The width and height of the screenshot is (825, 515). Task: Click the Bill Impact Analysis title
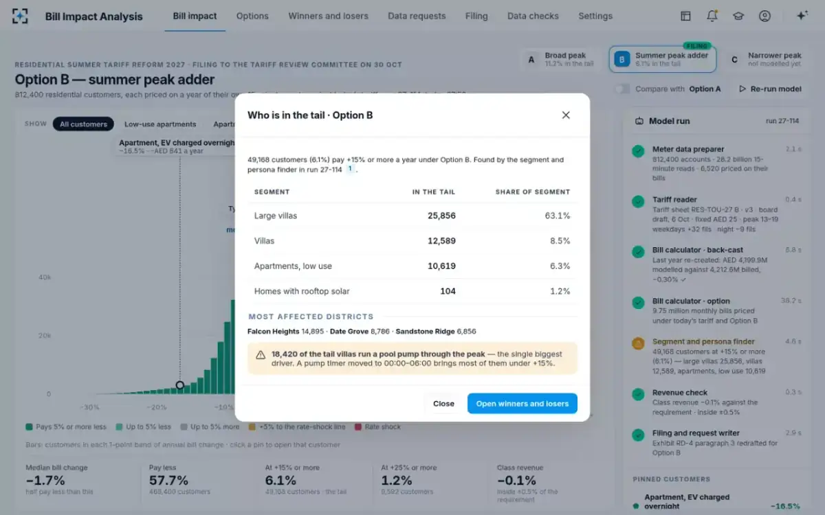pyautogui.click(x=94, y=16)
